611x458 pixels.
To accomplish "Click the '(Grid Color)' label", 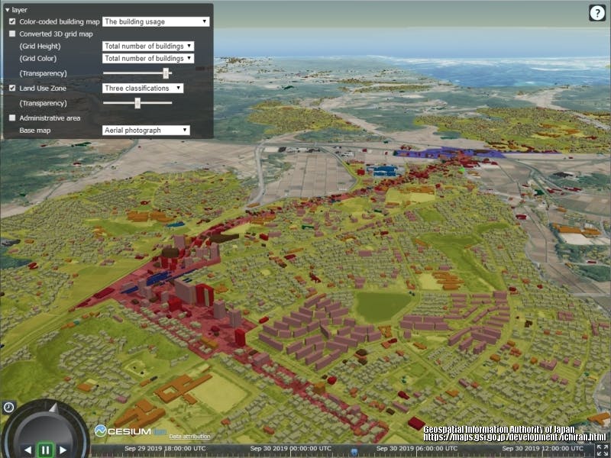I will click(38, 59).
